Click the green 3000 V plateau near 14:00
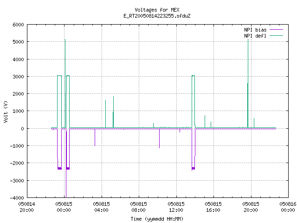The height and width of the screenshot is (223, 297). 193,76
